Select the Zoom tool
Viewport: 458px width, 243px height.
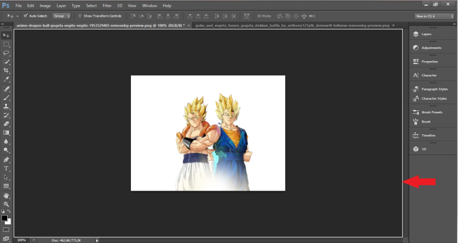coord(6,204)
